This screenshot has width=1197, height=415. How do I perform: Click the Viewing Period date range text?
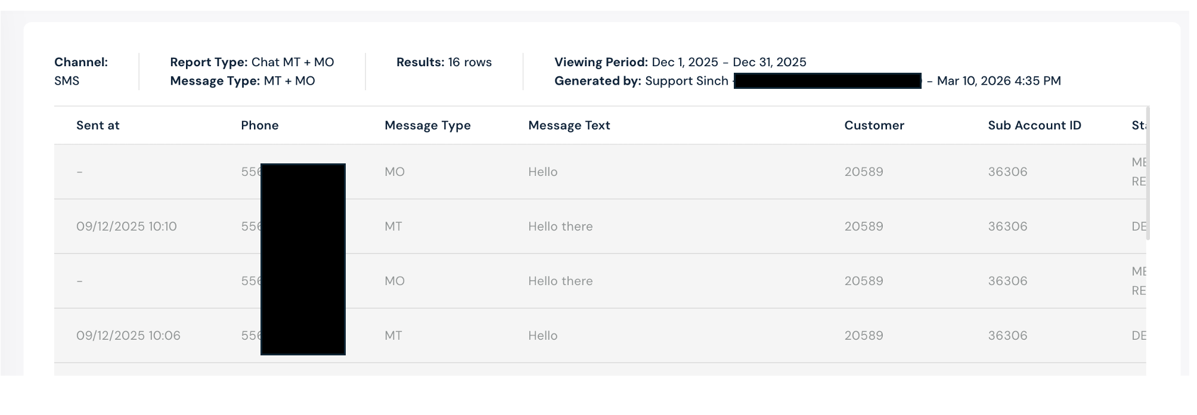728,62
